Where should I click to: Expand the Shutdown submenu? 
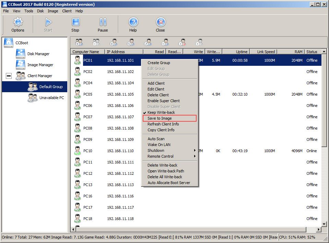pyautogui.click(x=169, y=150)
